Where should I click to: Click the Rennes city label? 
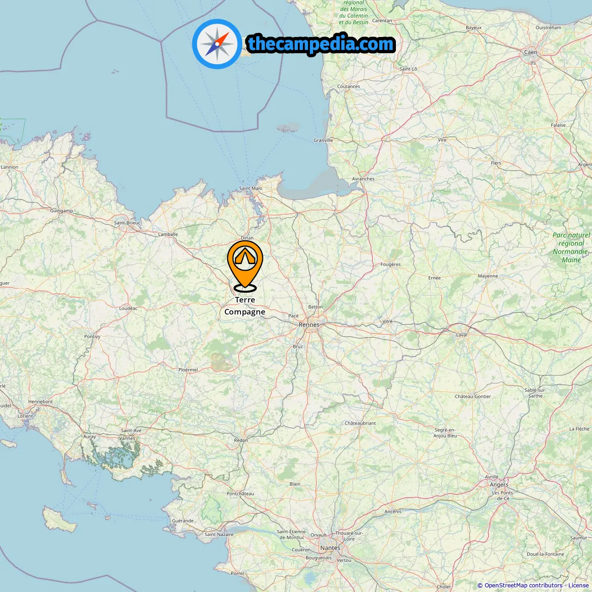[309, 325]
